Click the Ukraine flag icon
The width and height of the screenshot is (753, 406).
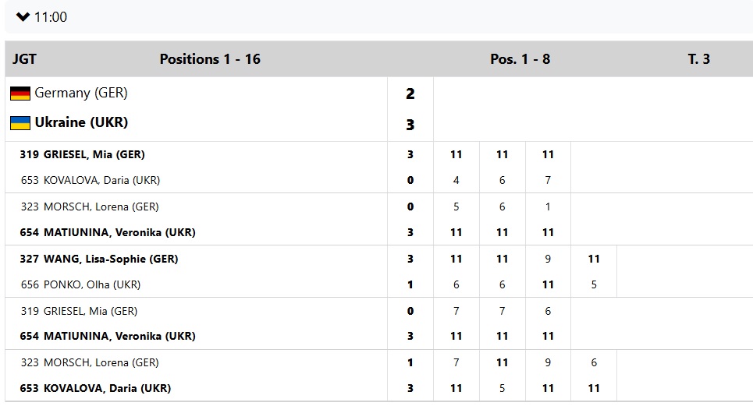20,123
